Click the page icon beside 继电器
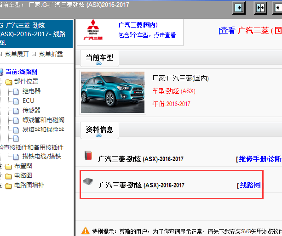The height and width of the screenshot is (236, 282). coord(16,91)
